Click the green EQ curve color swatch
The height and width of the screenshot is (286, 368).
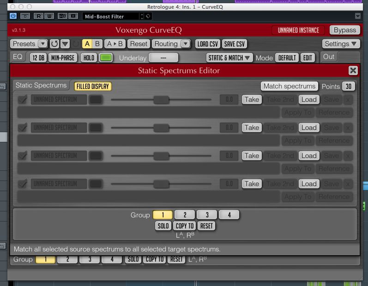pos(106,58)
